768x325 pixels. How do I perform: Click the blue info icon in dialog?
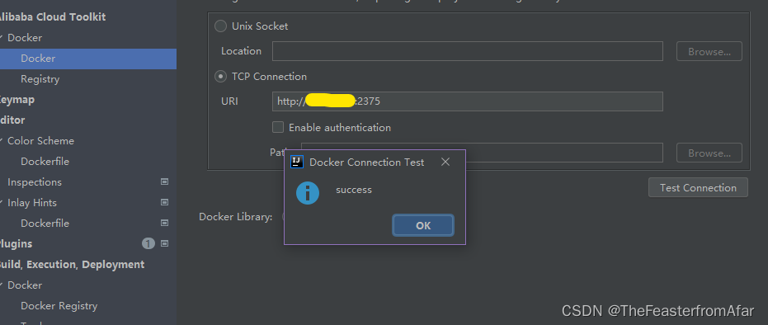pyautogui.click(x=308, y=193)
